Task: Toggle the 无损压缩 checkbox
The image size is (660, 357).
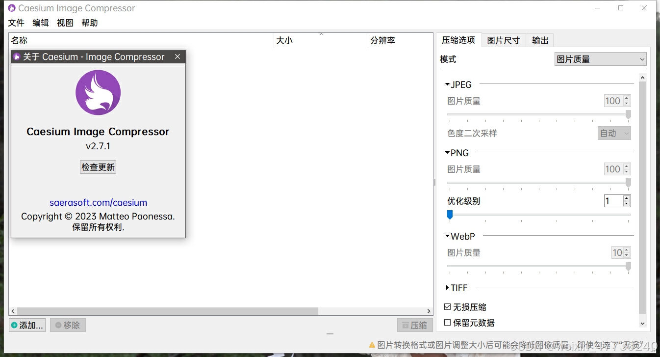Action: point(447,307)
